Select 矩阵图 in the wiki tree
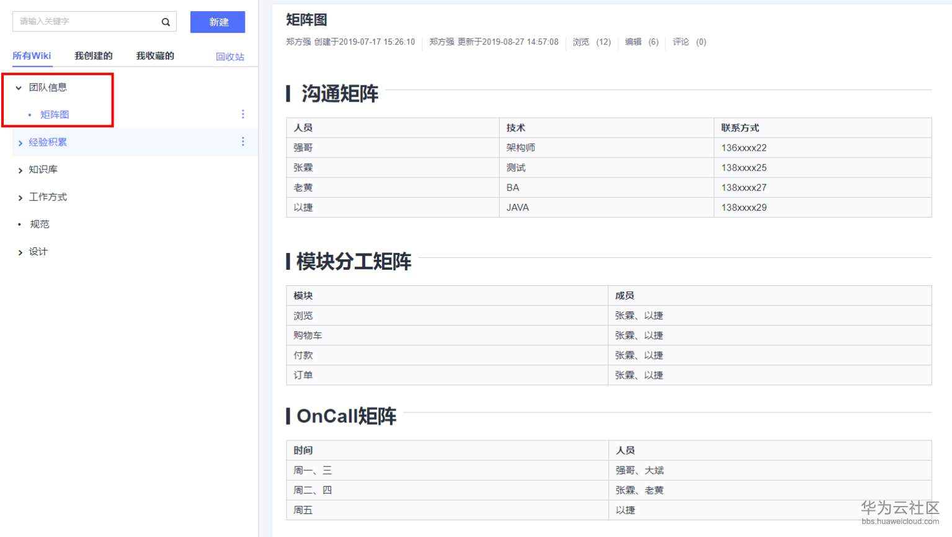952x537 pixels. [x=55, y=115]
